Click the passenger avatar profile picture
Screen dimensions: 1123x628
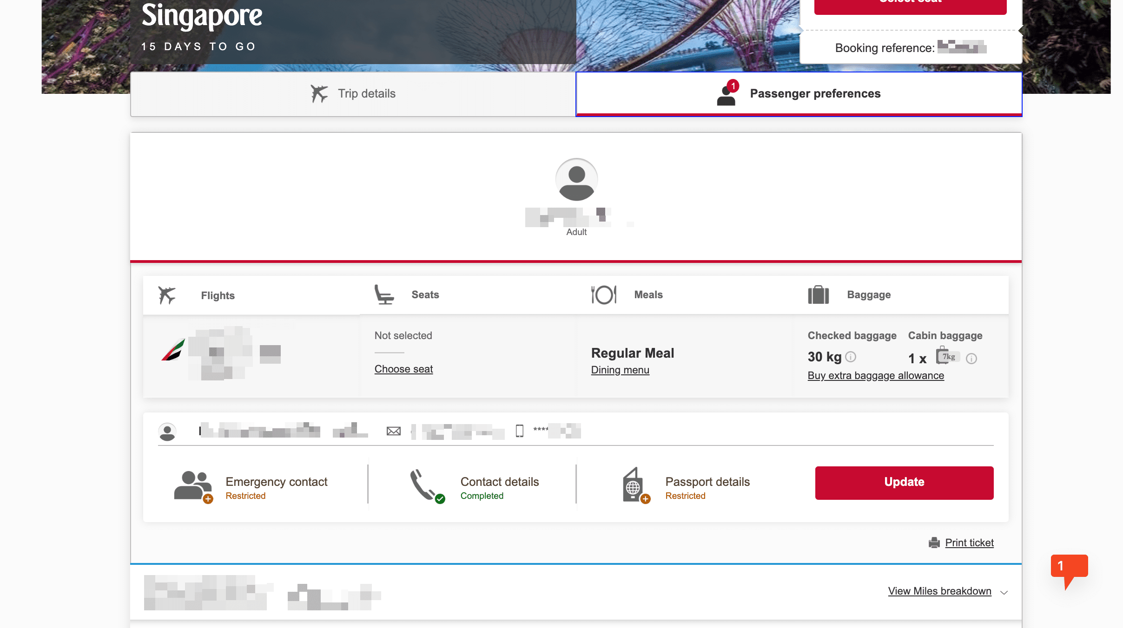[x=576, y=180]
